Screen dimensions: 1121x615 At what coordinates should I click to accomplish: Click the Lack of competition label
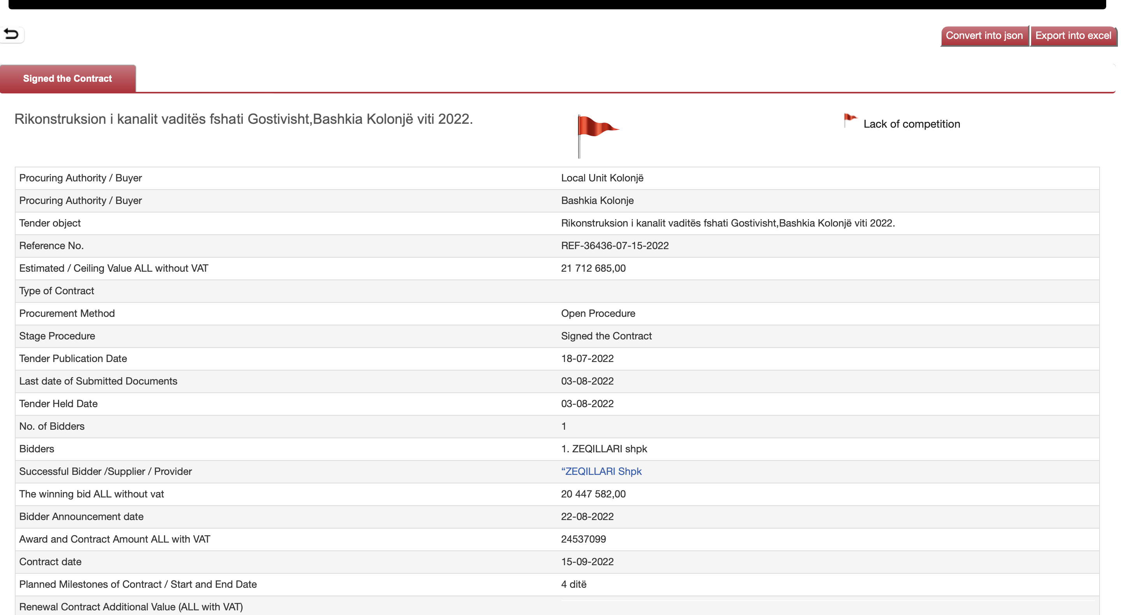pos(912,124)
